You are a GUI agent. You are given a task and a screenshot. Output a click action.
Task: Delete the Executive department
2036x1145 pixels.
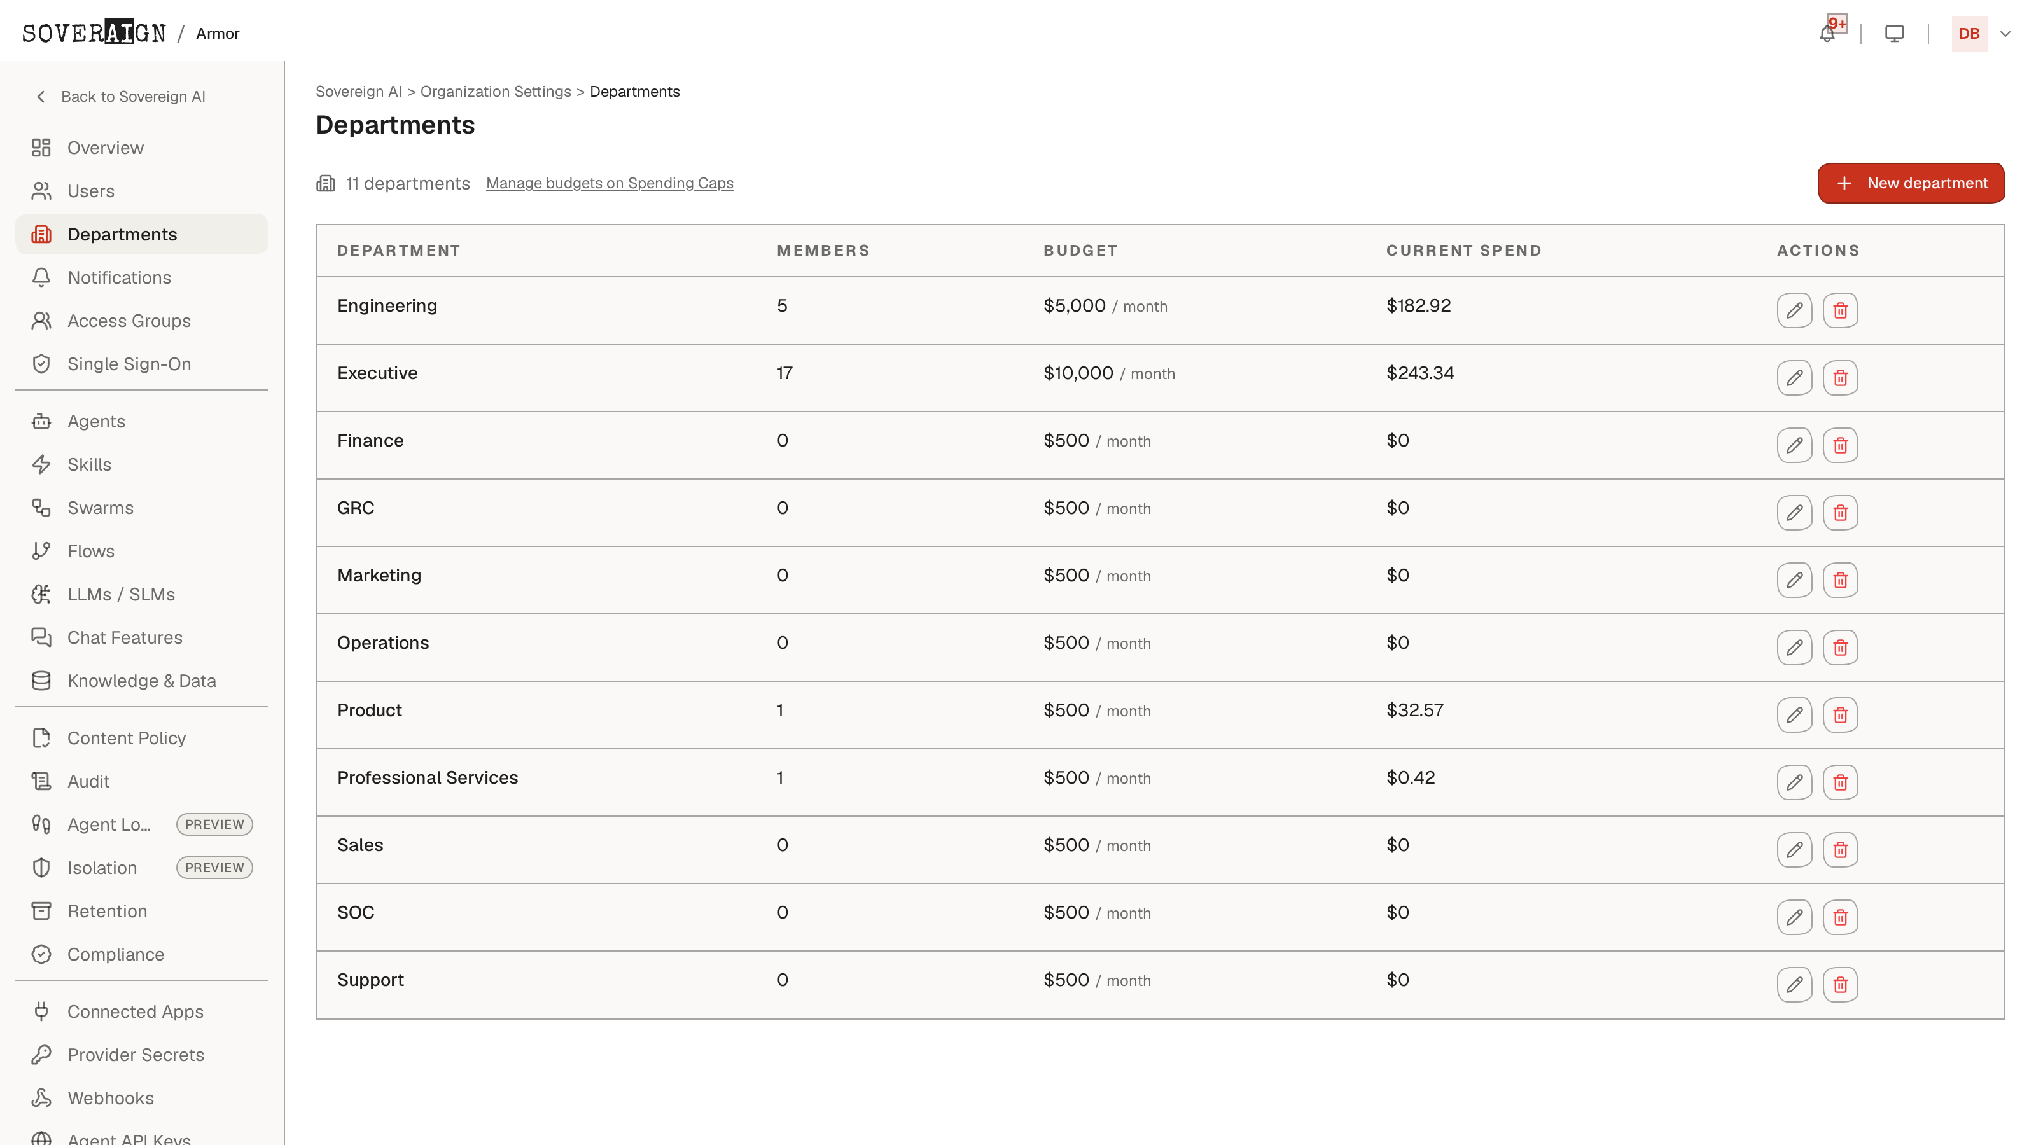[1840, 378]
